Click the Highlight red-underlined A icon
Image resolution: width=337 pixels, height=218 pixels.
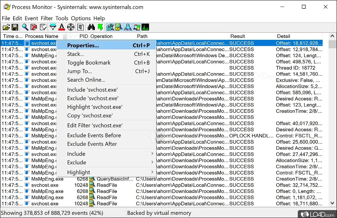click(x=62, y=27)
